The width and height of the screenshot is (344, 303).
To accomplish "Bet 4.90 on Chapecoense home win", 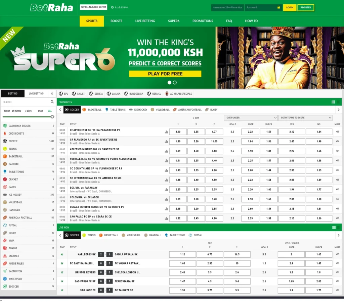I will (178, 132).
